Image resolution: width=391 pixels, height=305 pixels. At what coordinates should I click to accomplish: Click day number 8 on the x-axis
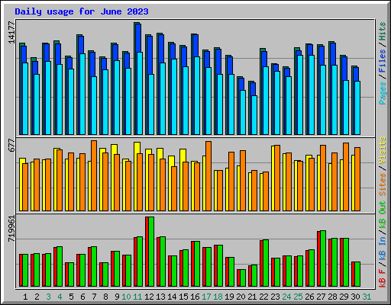pyautogui.click(x=105, y=297)
